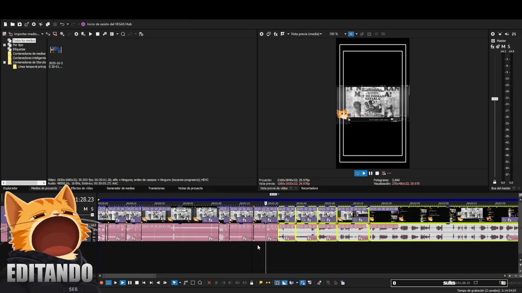Select Contenedores de medios folder
The image size is (522, 293).
(29, 54)
